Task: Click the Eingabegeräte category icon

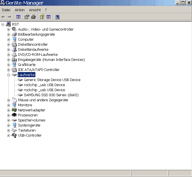Action: 14,59
